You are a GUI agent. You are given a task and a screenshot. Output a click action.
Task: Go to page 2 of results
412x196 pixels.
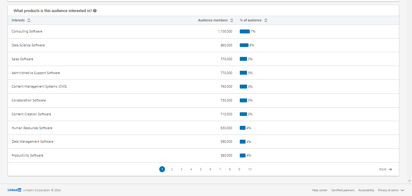[172, 169]
